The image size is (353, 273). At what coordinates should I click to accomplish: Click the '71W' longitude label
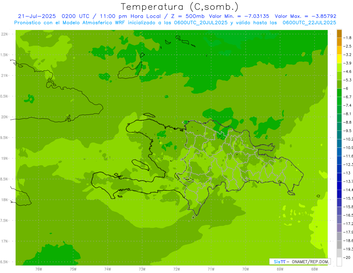pos(211,269)
